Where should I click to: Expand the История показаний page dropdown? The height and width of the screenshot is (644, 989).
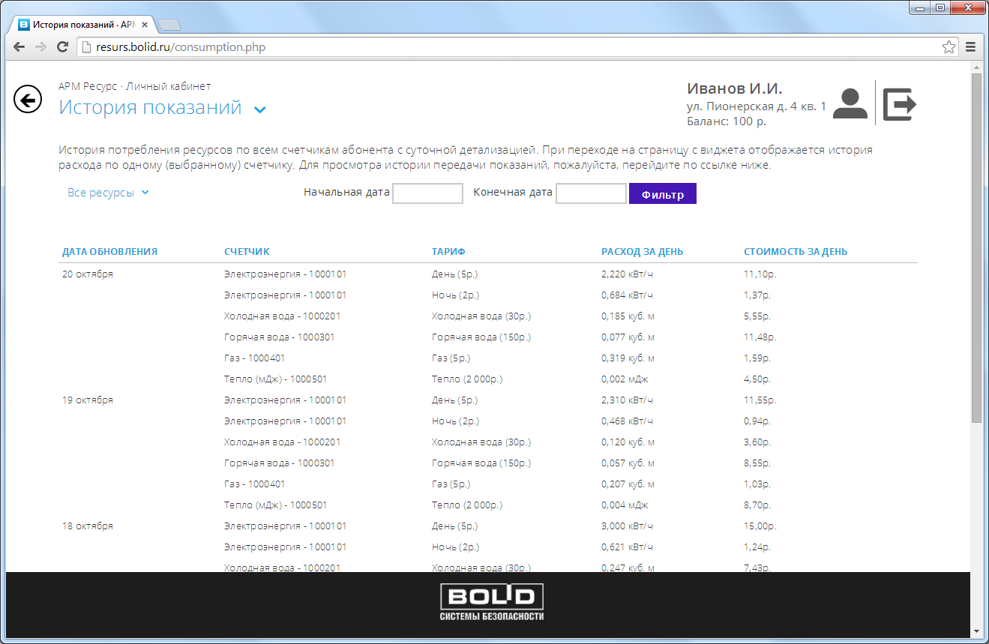[260, 109]
